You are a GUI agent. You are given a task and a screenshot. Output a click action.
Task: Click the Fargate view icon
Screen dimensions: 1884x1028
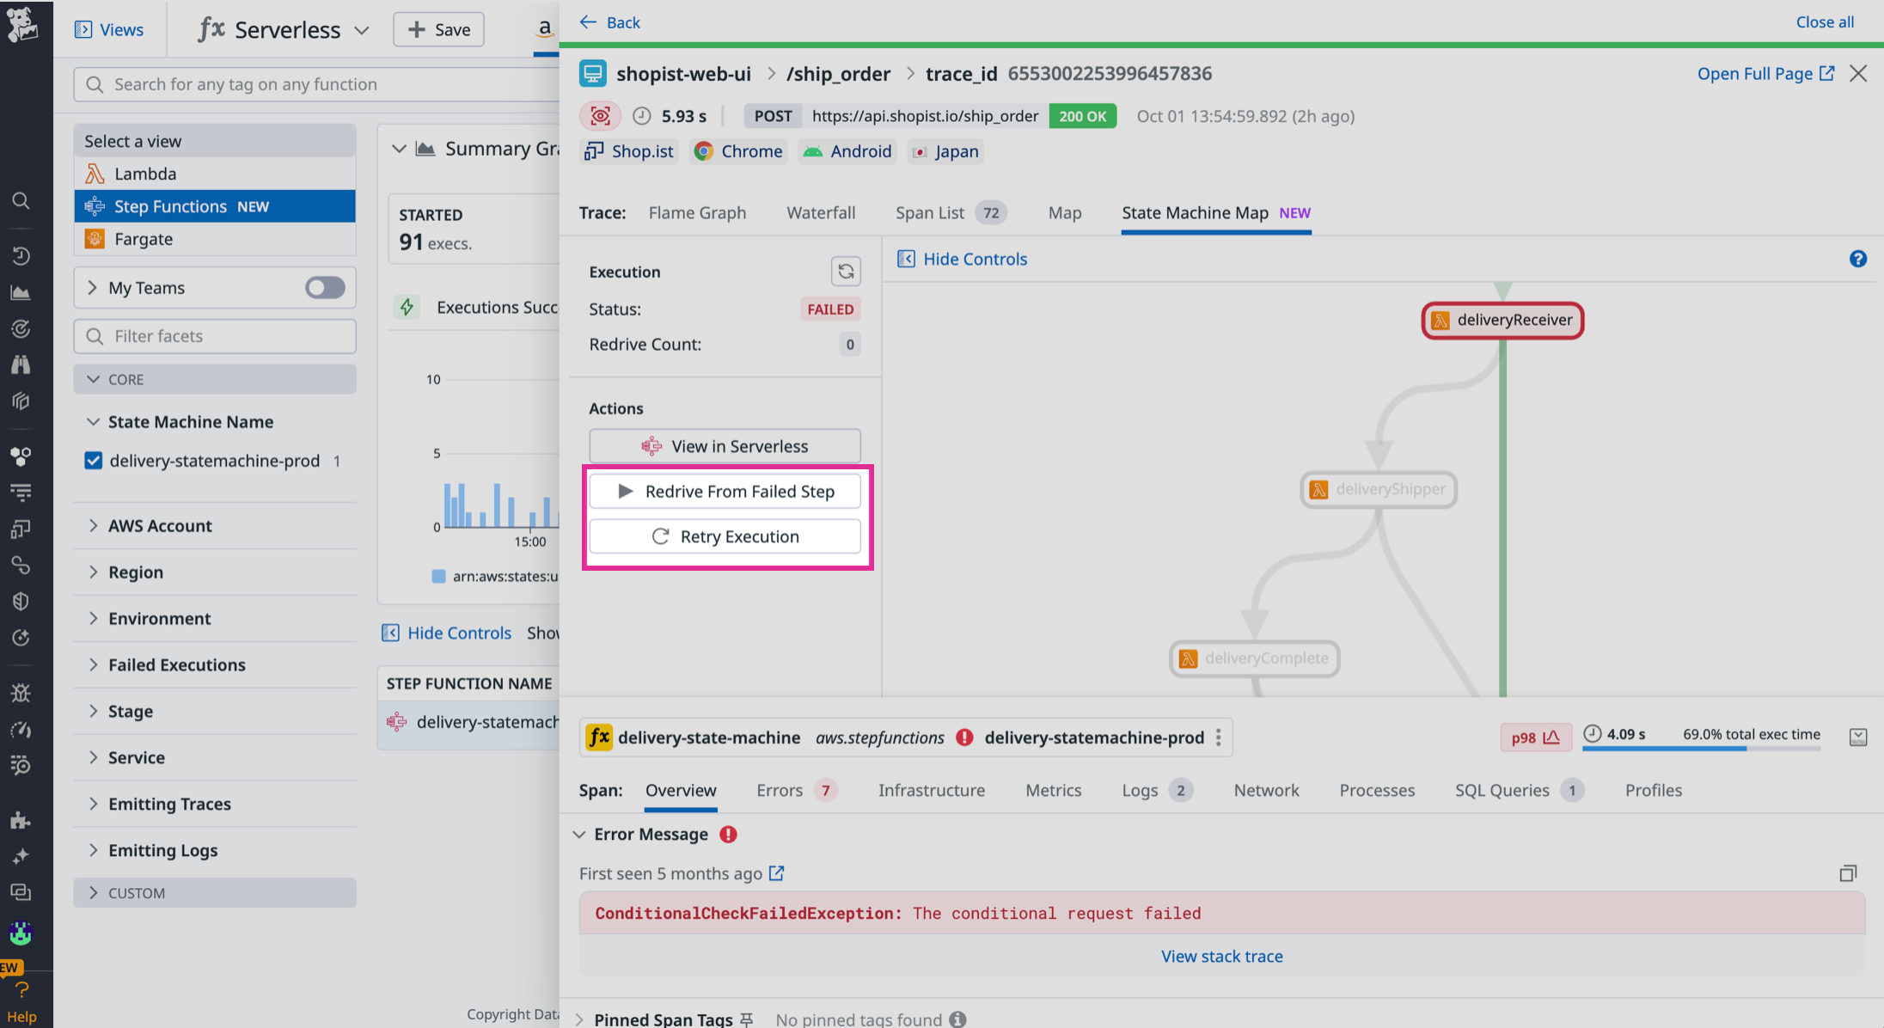pyautogui.click(x=95, y=239)
